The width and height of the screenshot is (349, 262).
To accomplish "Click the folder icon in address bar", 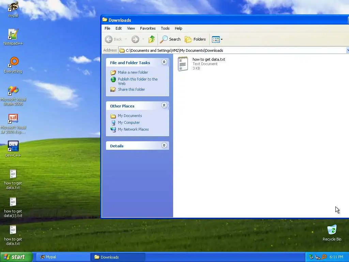I will tap(122, 50).
